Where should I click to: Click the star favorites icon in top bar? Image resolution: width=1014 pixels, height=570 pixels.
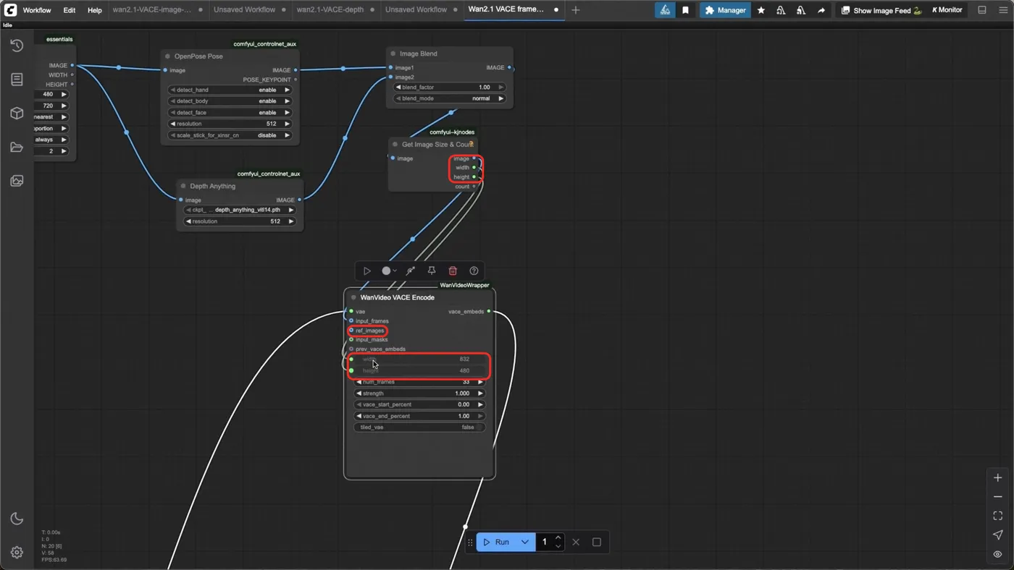click(x=760, y=10)
